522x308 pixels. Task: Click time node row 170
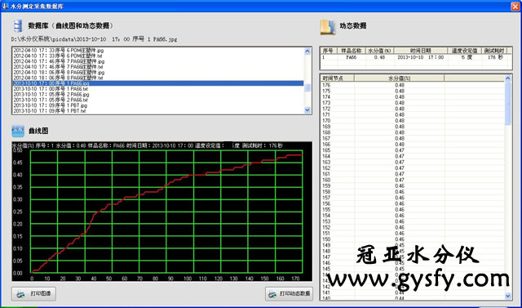[x=413, y=121]
